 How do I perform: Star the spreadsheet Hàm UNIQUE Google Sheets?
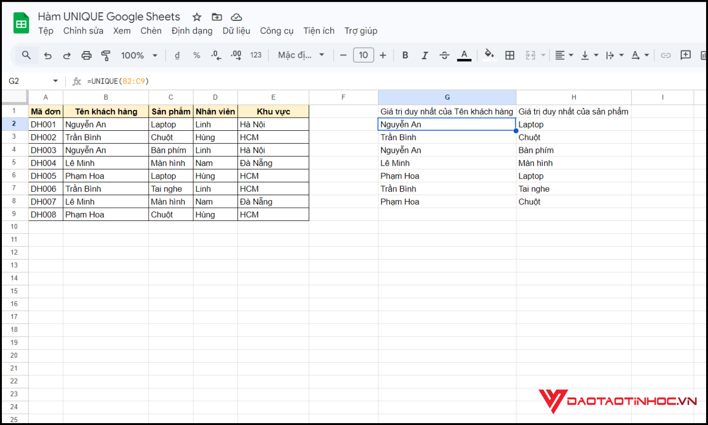(196, 17)
